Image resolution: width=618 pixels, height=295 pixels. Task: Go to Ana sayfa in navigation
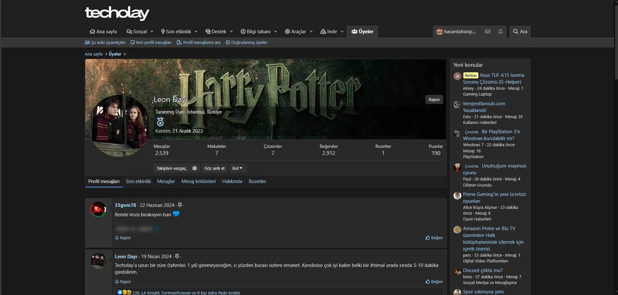(103, 32)
